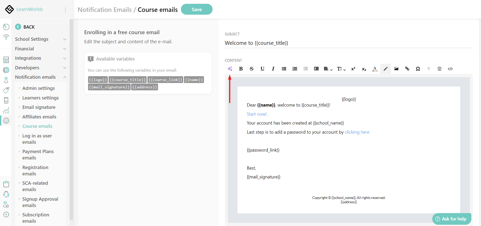
Task: Toggle bold formatting in editor toolbar
Action: tap(241, 69)
